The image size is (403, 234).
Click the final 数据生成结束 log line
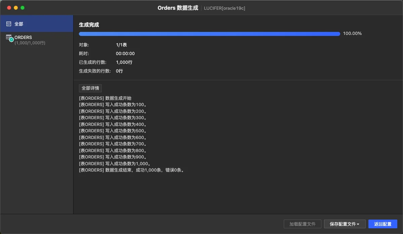(x=132, y=170)
